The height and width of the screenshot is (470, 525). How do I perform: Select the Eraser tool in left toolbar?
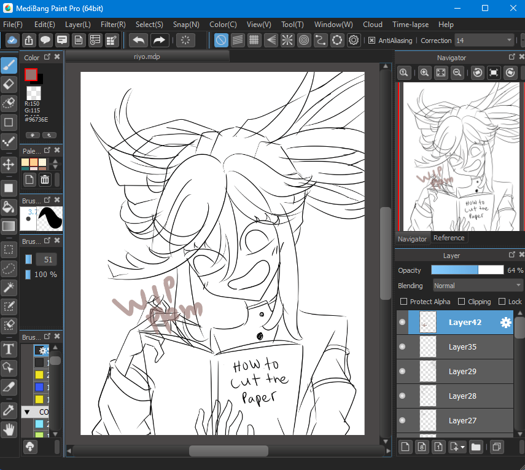[9, 84]
